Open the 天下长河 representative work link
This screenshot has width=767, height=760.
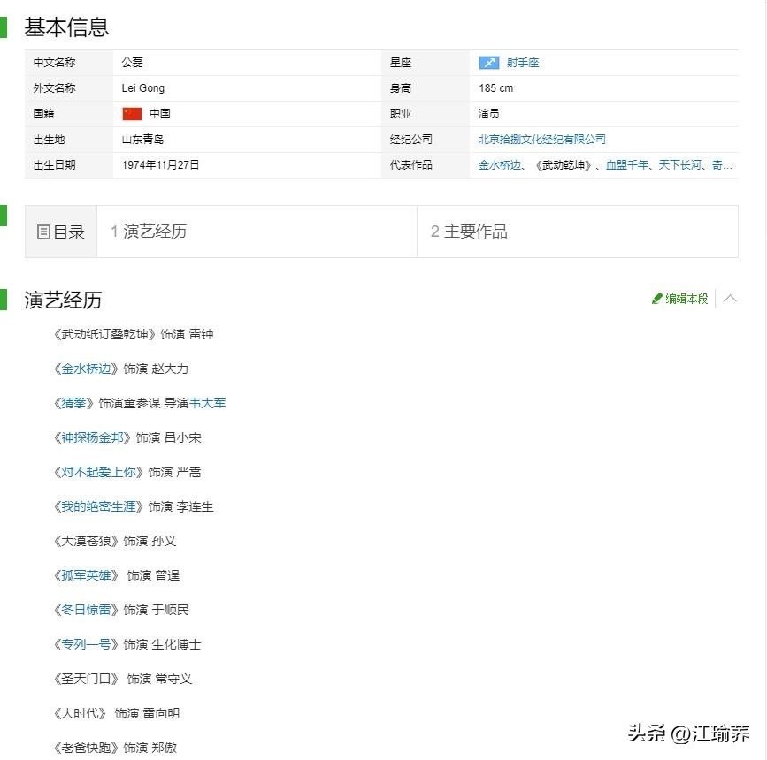coord(680,165)
